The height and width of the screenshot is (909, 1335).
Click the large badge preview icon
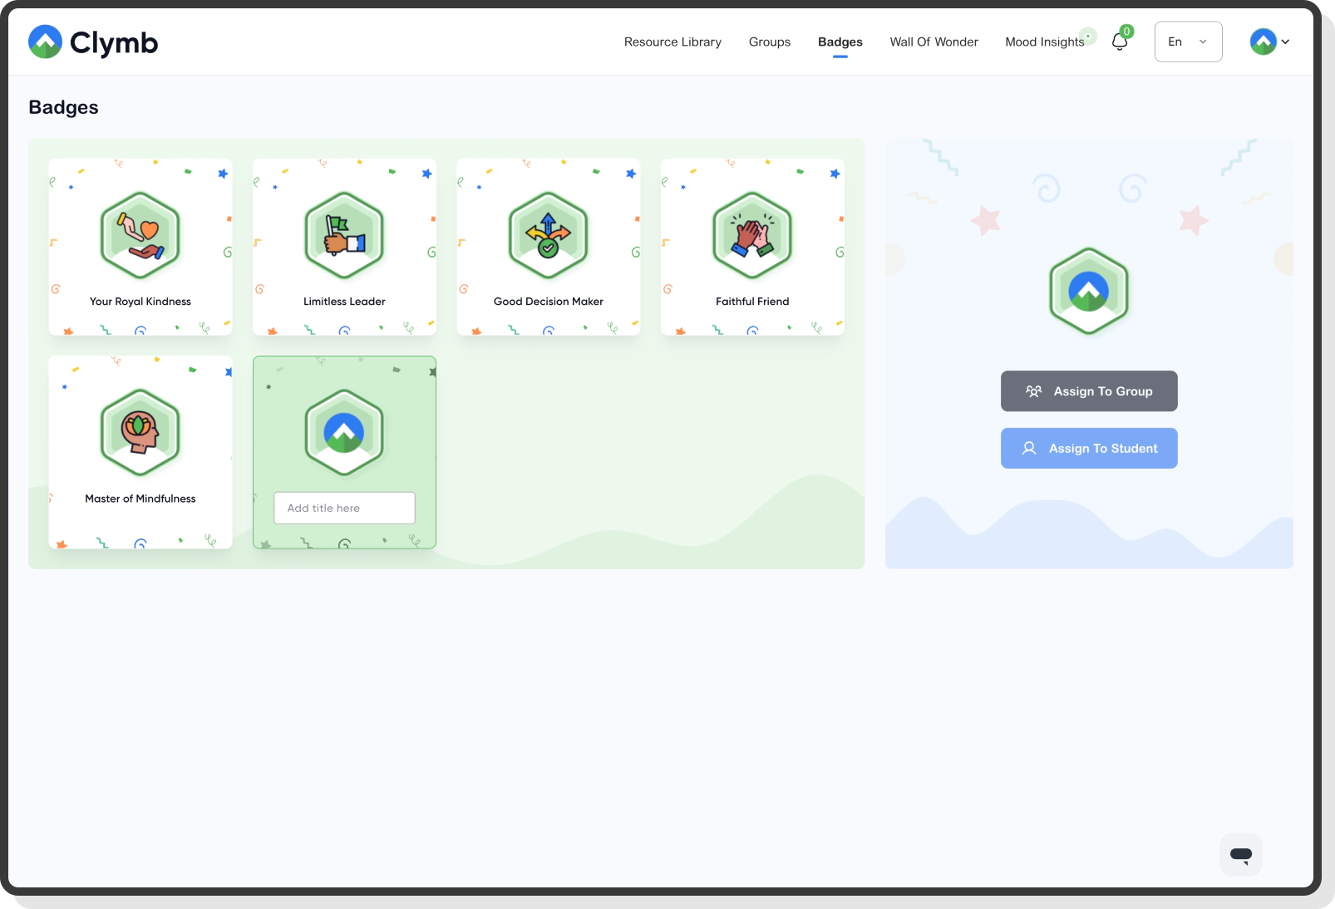pos(1089,291)
